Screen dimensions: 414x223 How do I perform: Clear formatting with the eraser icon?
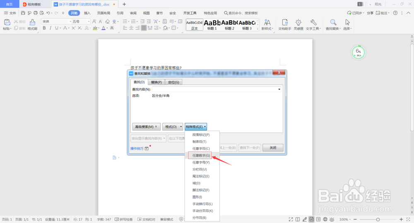107,22
